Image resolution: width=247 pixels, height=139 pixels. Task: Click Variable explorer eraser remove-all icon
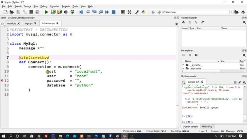[x=202, y=22]
